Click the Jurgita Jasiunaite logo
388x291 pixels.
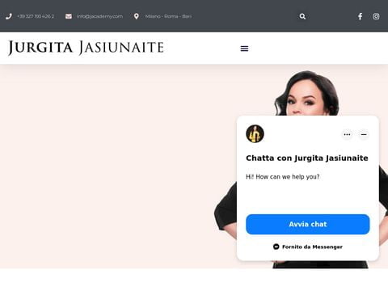pos(86,48)
